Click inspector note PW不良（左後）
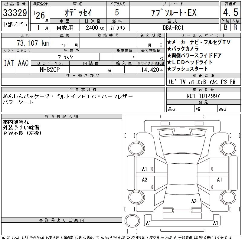Screen dimensions: 242x242 pyautogui.click(x=22, y=133)
